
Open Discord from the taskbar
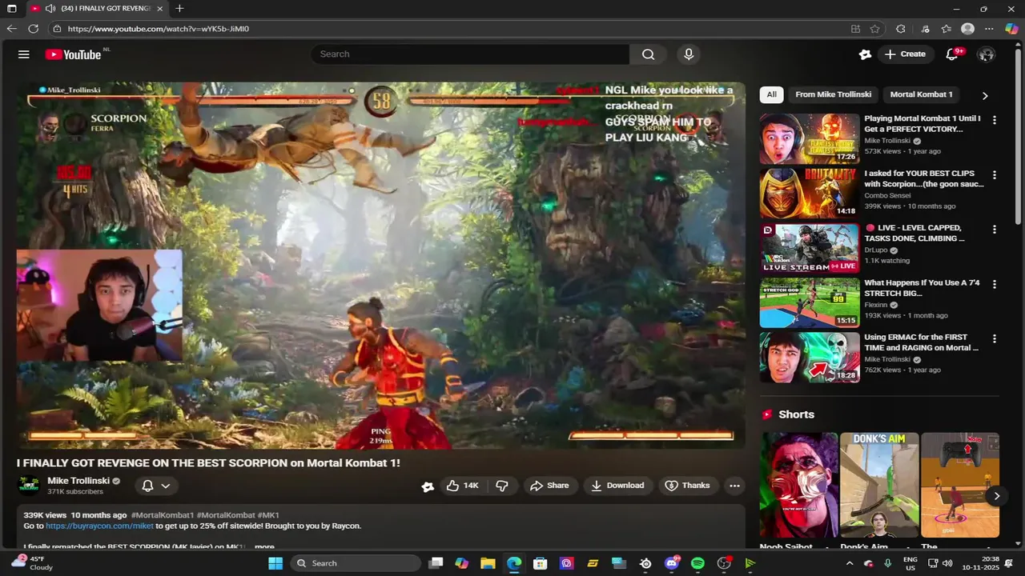click(672, 563)
